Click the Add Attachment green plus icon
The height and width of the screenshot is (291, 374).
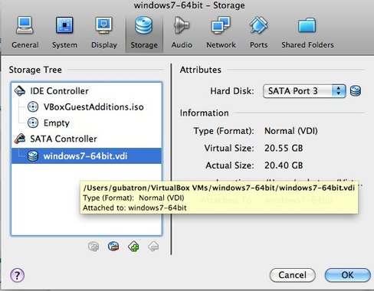[133, 247]
